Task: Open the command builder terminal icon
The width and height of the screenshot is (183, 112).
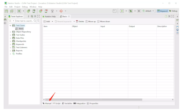Action: pyautogui.click(x=115, y=11)
